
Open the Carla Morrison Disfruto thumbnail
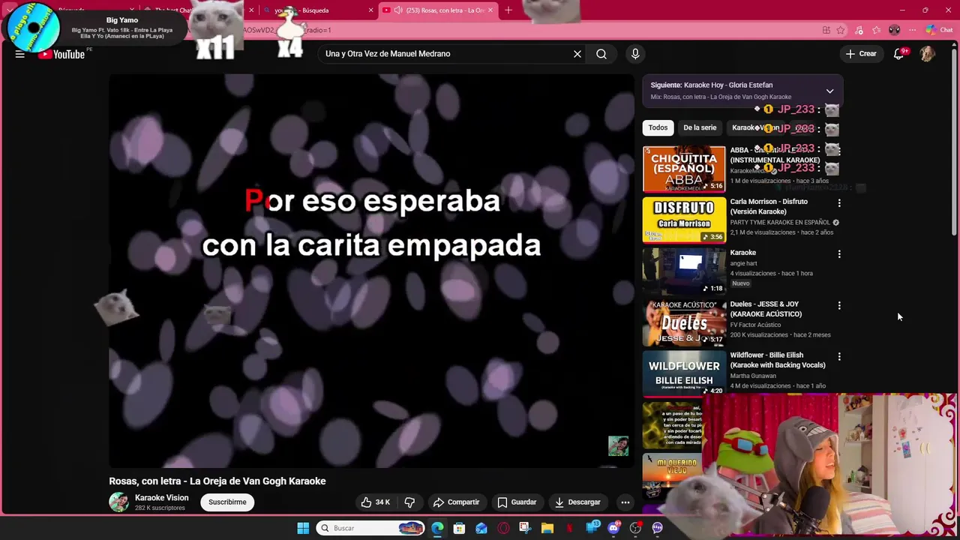[x=684, y=220]
